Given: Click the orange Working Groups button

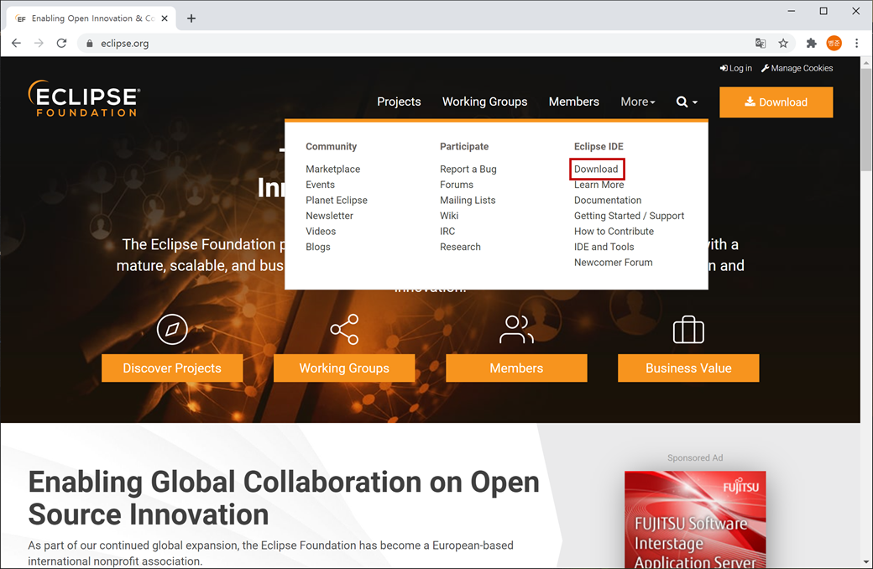Looking at the screenshot, I should click(344, 368).
